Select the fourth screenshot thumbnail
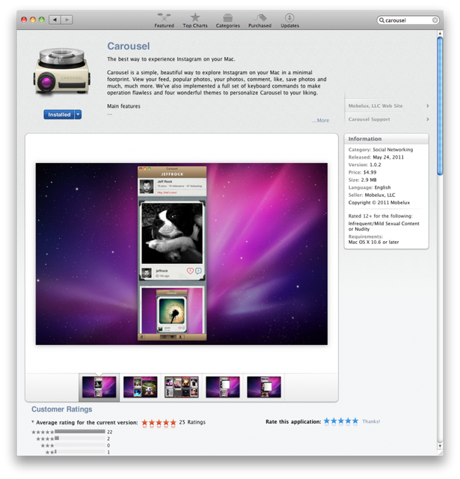The image size is (460, 479). [223, 387]
